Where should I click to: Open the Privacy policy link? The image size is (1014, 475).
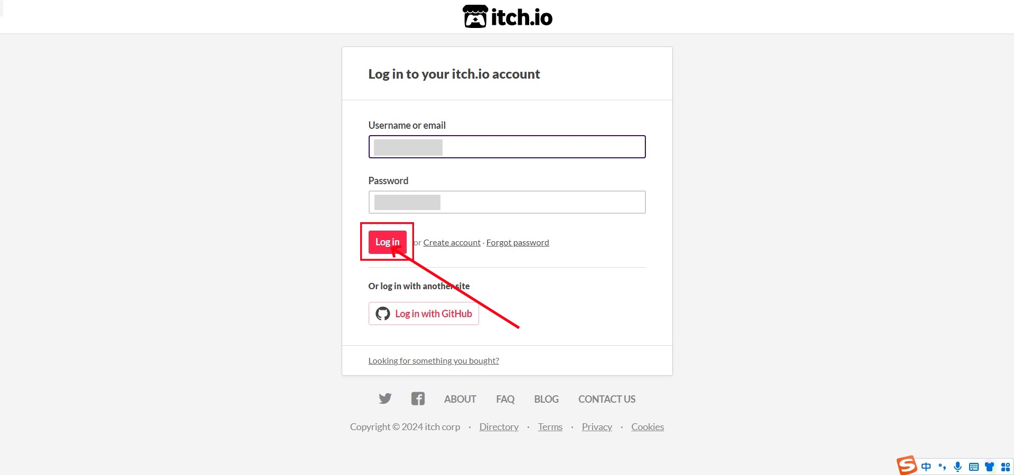point(597,427)
